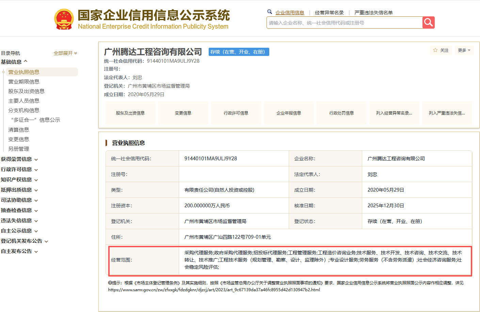Screen dimensions: 480x312
Task: Expand the 司法协助信息 section
Action: tap(19, 200)
